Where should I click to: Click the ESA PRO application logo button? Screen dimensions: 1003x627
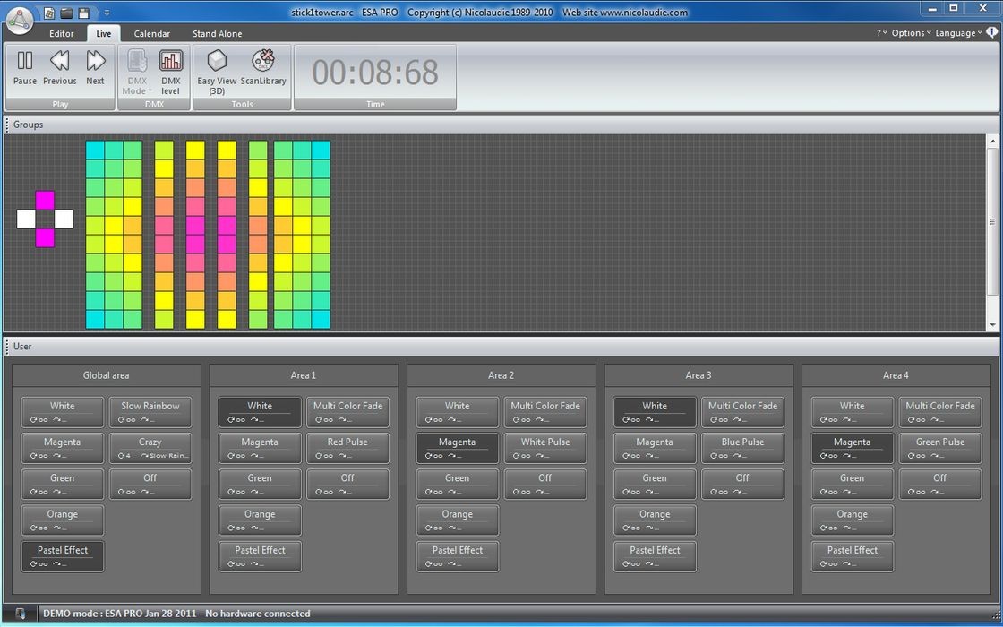pos(19,20)
